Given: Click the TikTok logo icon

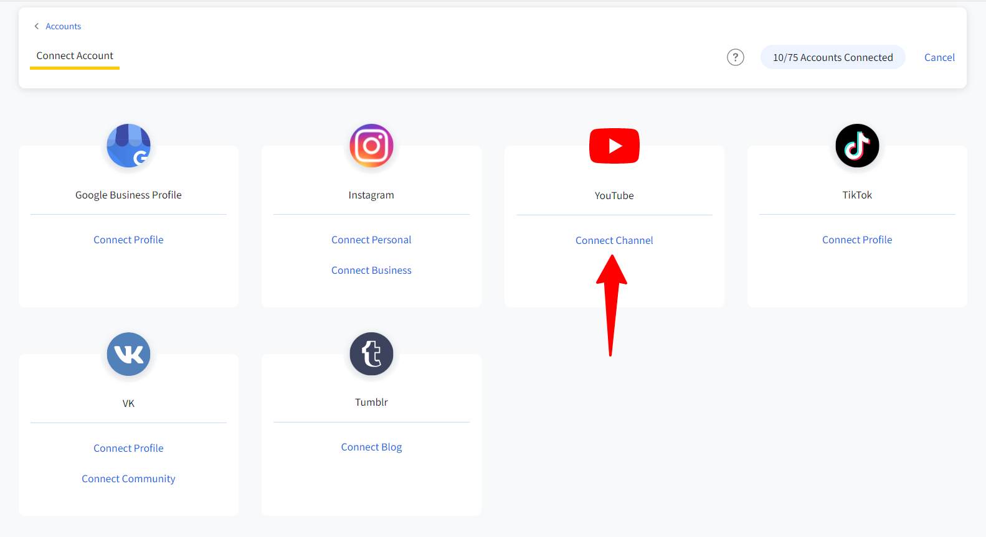Looking at the screenshot, I should pyautogui.click(x=857, y=146).
